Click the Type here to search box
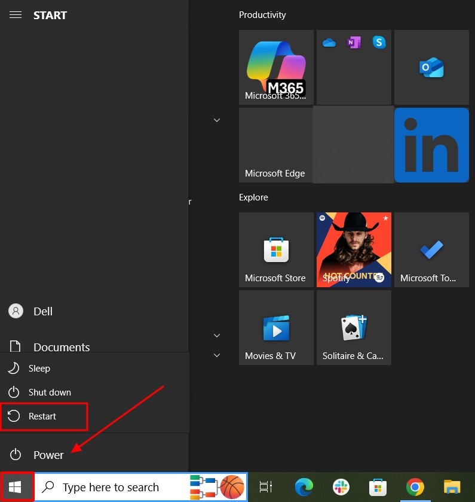This screenshot has height=502, width=475. point(140,487)
